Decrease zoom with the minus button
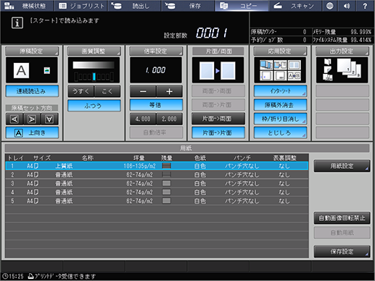 click(x=143, y=91)
